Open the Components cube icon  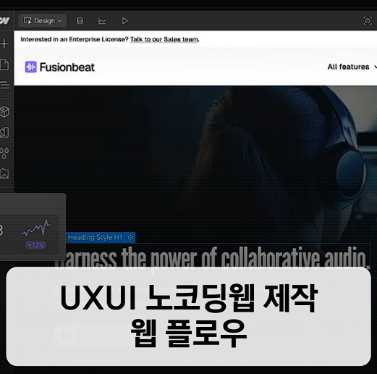[4, 112]
